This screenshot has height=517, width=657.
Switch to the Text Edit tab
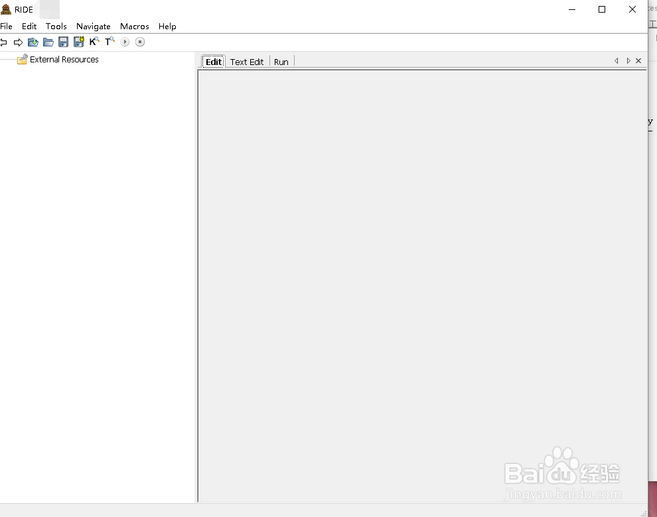247,62
